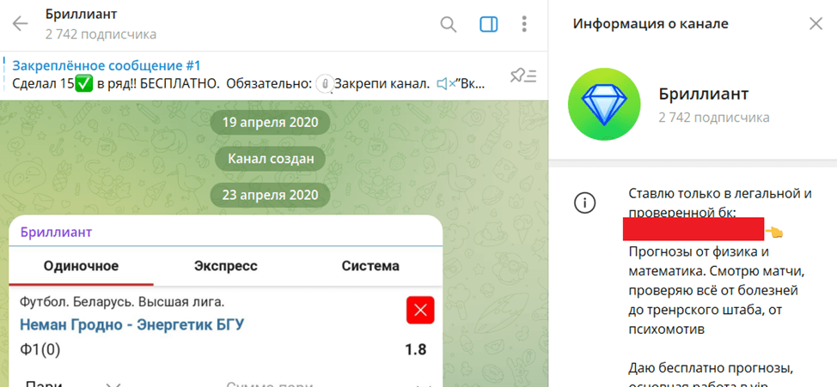Show the pinned messages list
This screenshot has width=837, height=387.
523,76
